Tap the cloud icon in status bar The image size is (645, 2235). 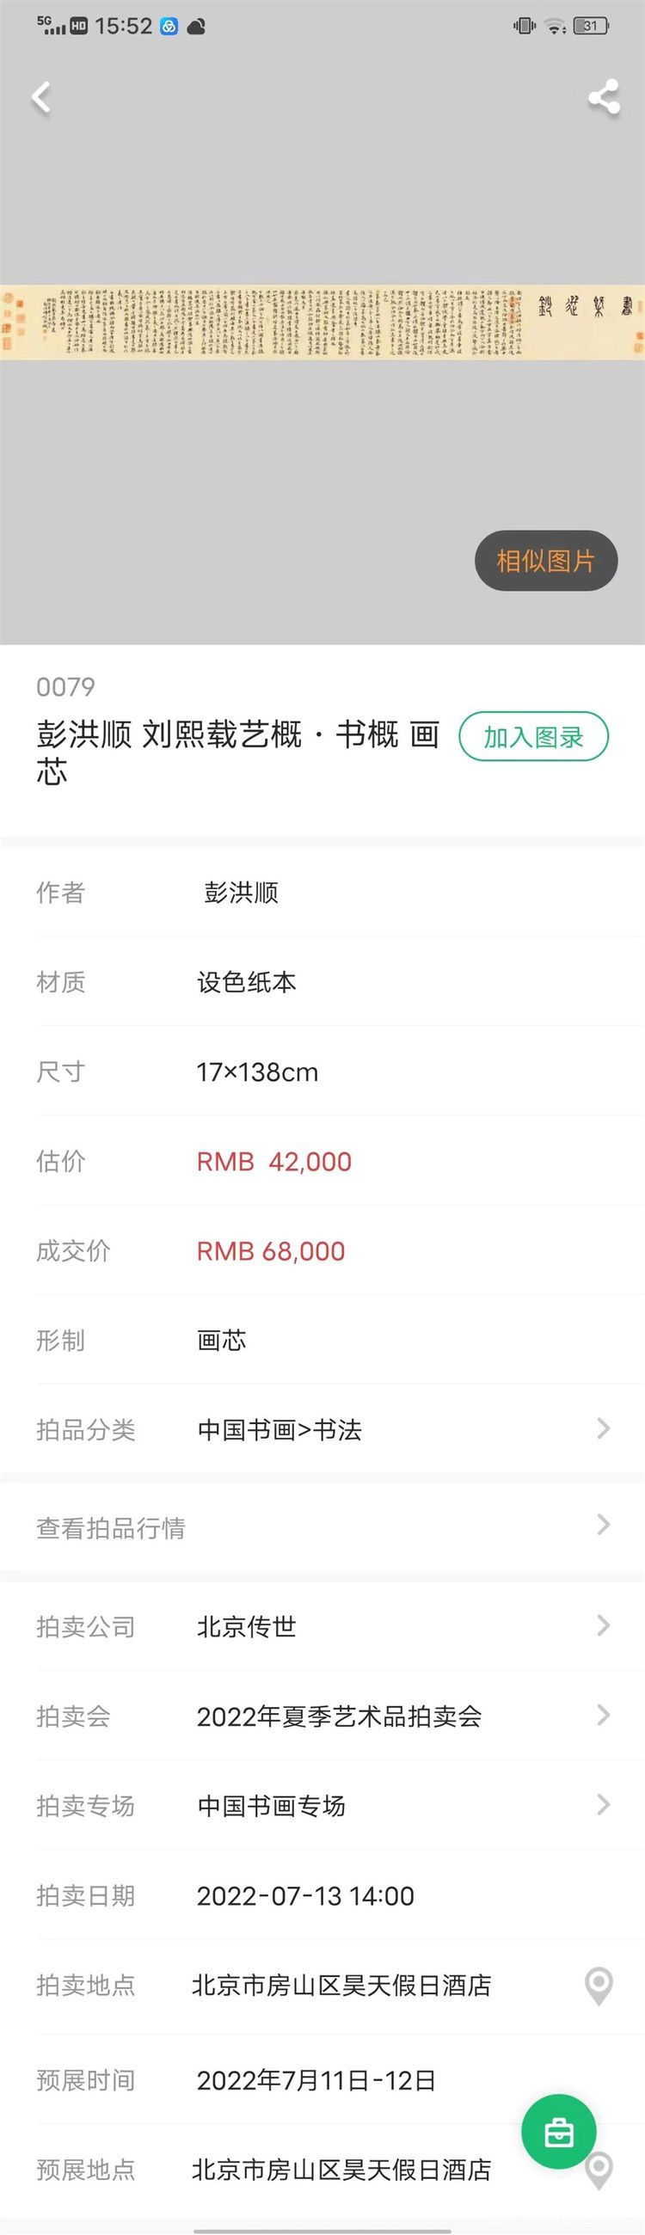tap(196, 27)
